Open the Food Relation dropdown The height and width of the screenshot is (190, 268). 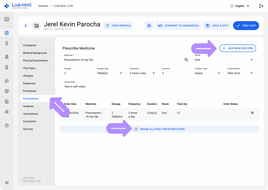[x=241, y=73]
